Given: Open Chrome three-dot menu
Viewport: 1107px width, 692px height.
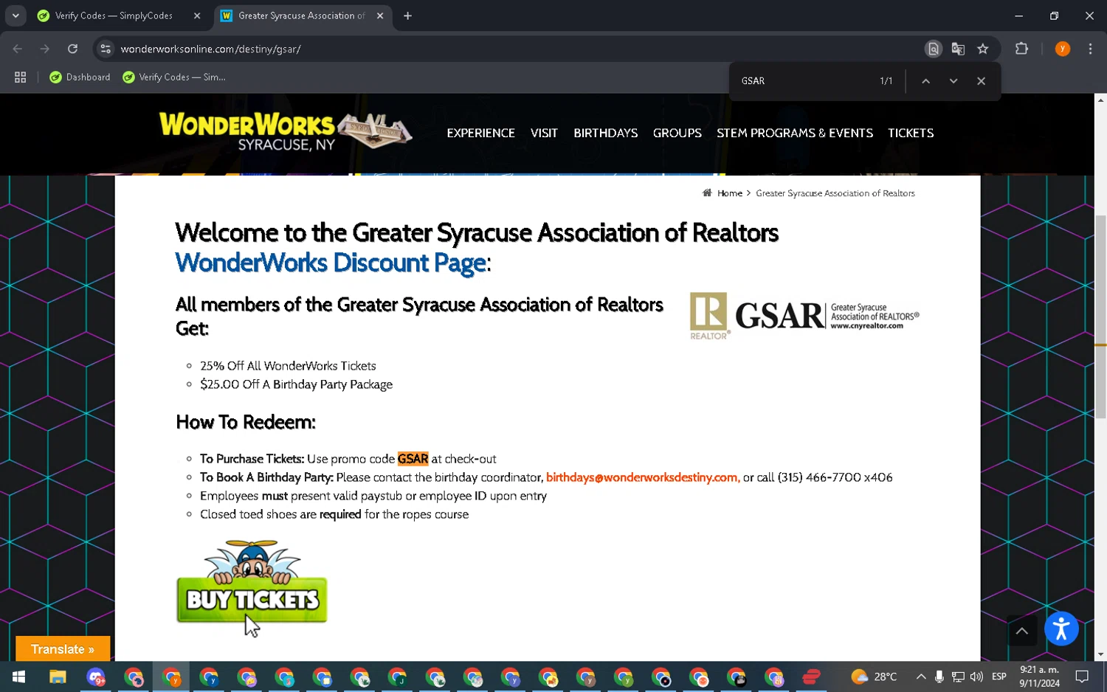Looking at the screenshot, I should tap(1090, 49).
